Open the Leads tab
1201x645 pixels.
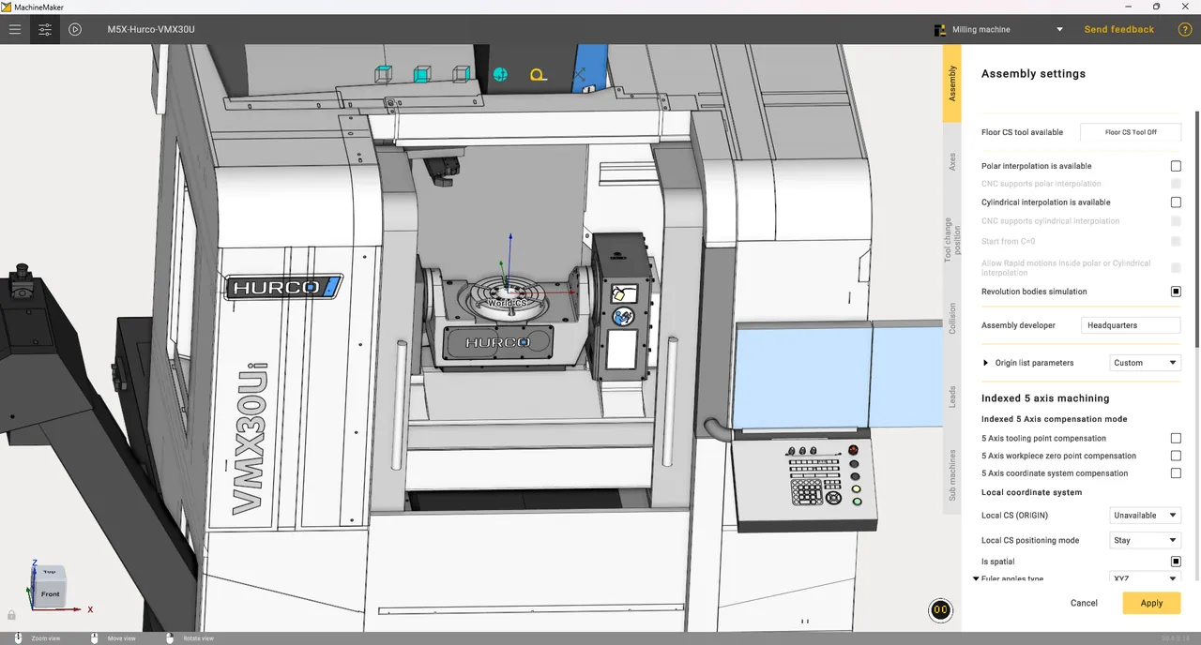point(952,397)
